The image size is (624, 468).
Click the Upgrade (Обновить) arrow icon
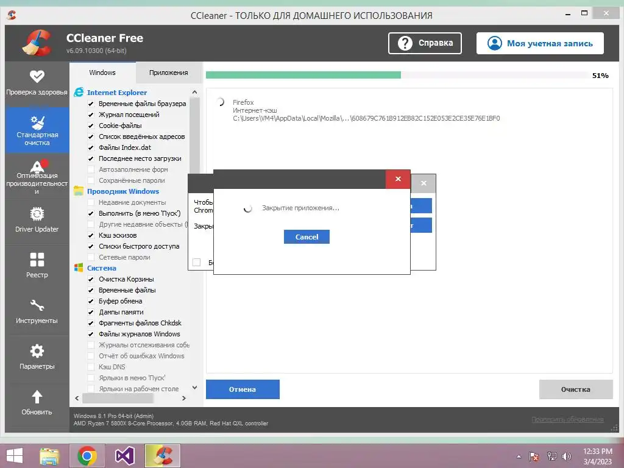pos(37,397)
